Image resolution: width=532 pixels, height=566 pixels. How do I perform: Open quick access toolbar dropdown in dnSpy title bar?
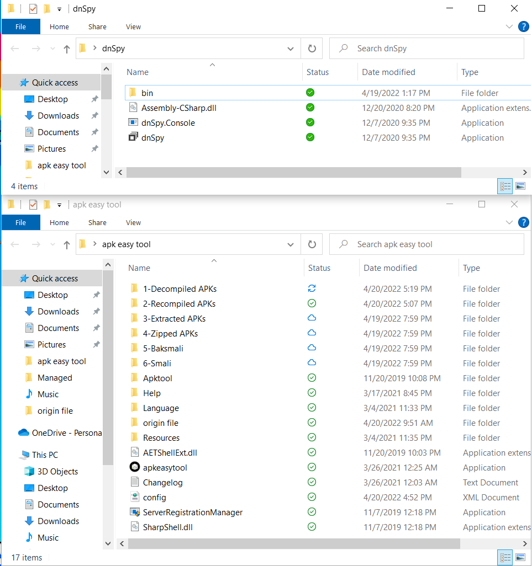[x=59, y=9]
